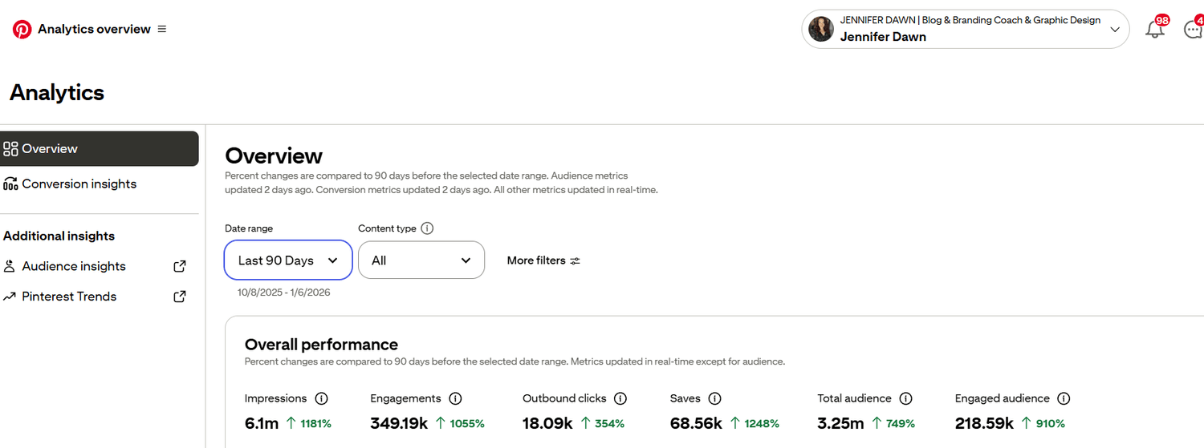The height and width of the screenshot is (448, 1204).
Task: Expand the Content type All dropdown
Action: point(421,260)
